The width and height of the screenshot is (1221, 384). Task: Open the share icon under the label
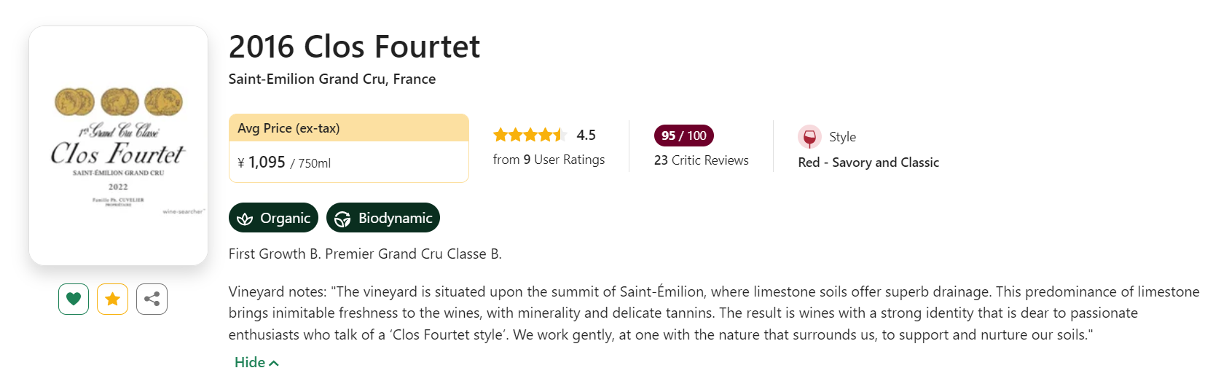(152, 299)
